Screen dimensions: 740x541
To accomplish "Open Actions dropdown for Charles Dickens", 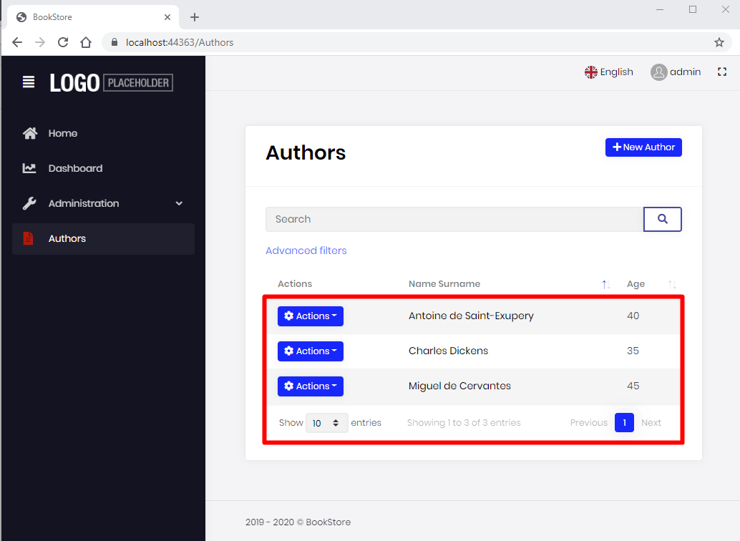I will click(311, 351).
